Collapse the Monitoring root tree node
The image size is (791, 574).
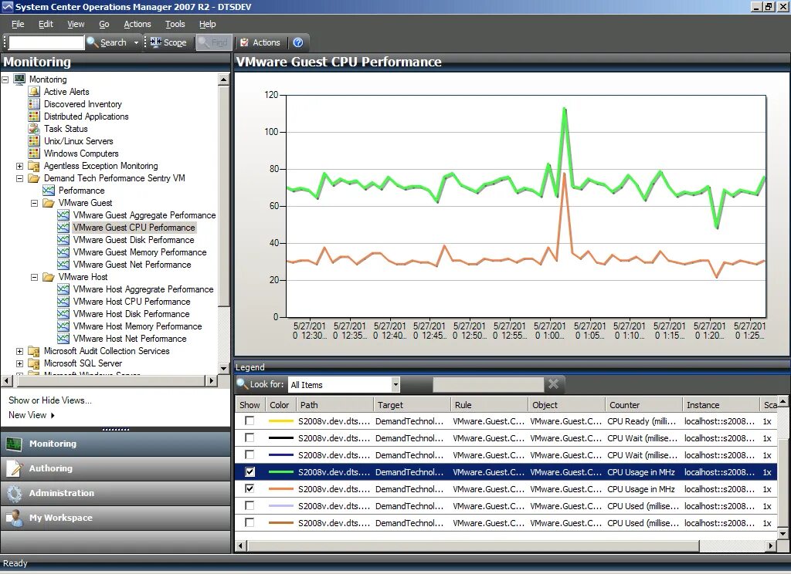coord(5,79)
